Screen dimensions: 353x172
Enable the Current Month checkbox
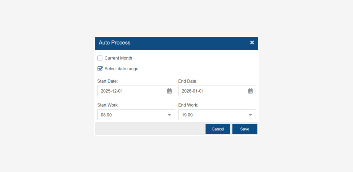(x=100, y=58)
